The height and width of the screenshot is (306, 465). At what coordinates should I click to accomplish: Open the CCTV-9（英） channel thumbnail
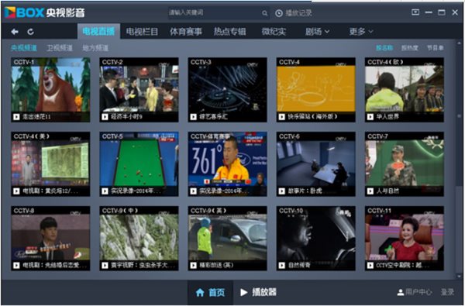[227, 239]
